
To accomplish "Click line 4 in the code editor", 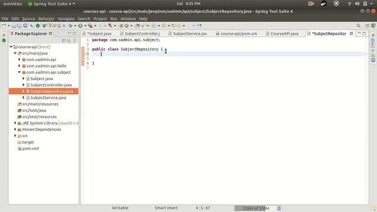I will pyautogui.click(x=228, y=54).
